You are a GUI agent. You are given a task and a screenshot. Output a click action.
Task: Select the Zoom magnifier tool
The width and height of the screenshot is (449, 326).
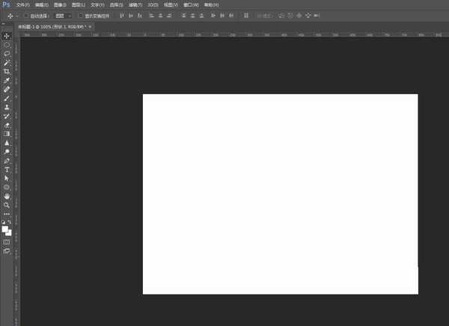pyautogui.click(x=7, y=205)
